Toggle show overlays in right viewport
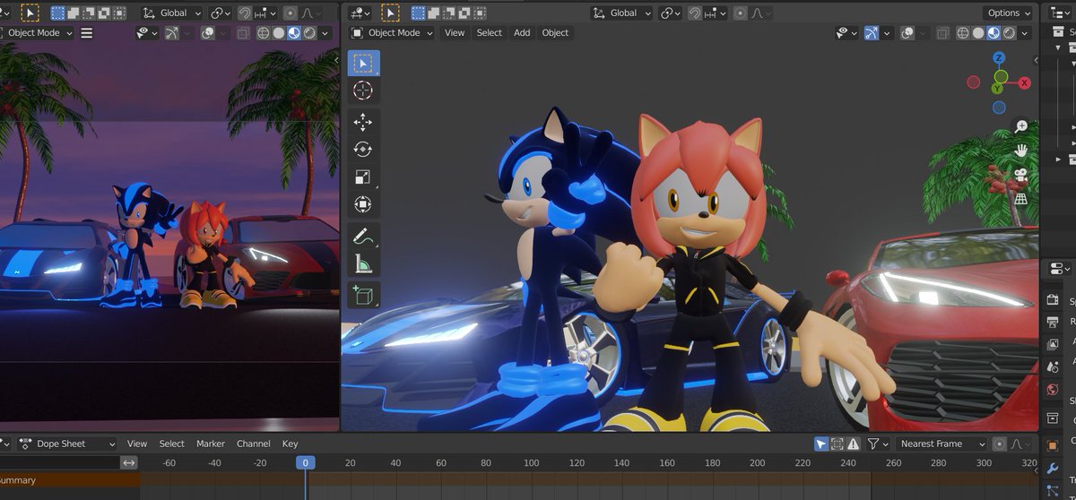 pyautogui.click(x=907, y=33)
